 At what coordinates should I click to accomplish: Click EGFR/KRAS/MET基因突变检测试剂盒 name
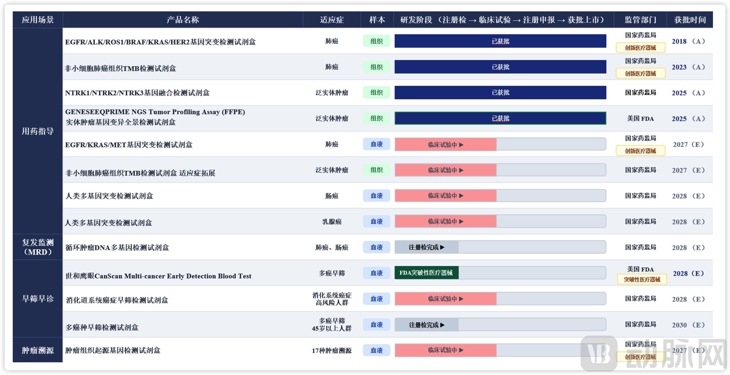coord(129,144)
